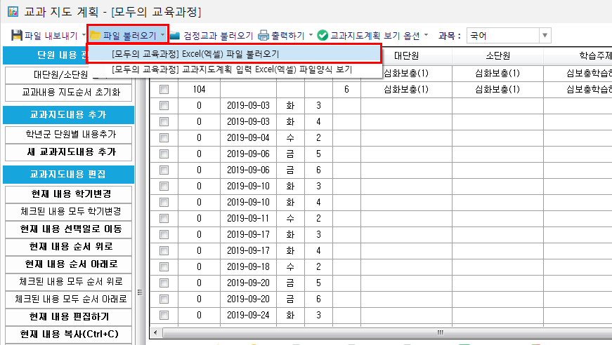Click the 현재 내용 순서 위로 button
612x345 pixels.
69,247
